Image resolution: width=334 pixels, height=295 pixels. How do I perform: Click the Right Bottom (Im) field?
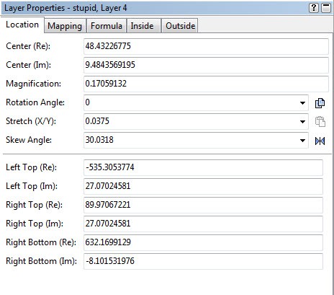(203, 261)
